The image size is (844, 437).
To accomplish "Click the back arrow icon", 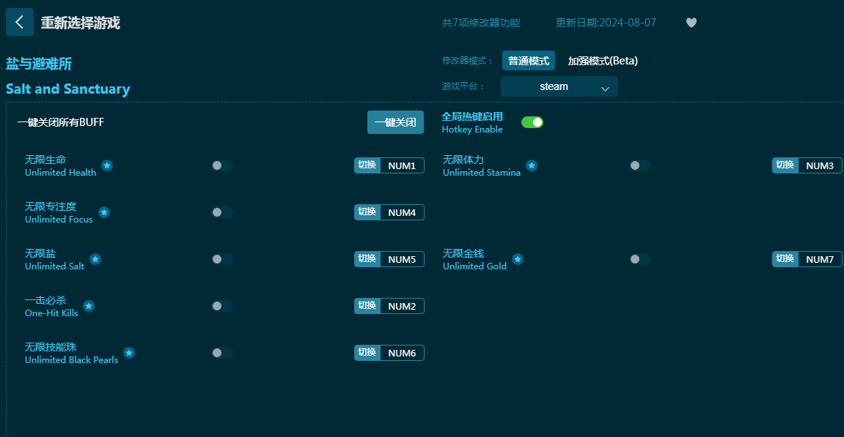I will [19, 23].
